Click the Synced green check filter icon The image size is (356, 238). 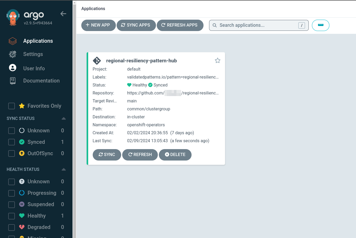click(22, 142)
